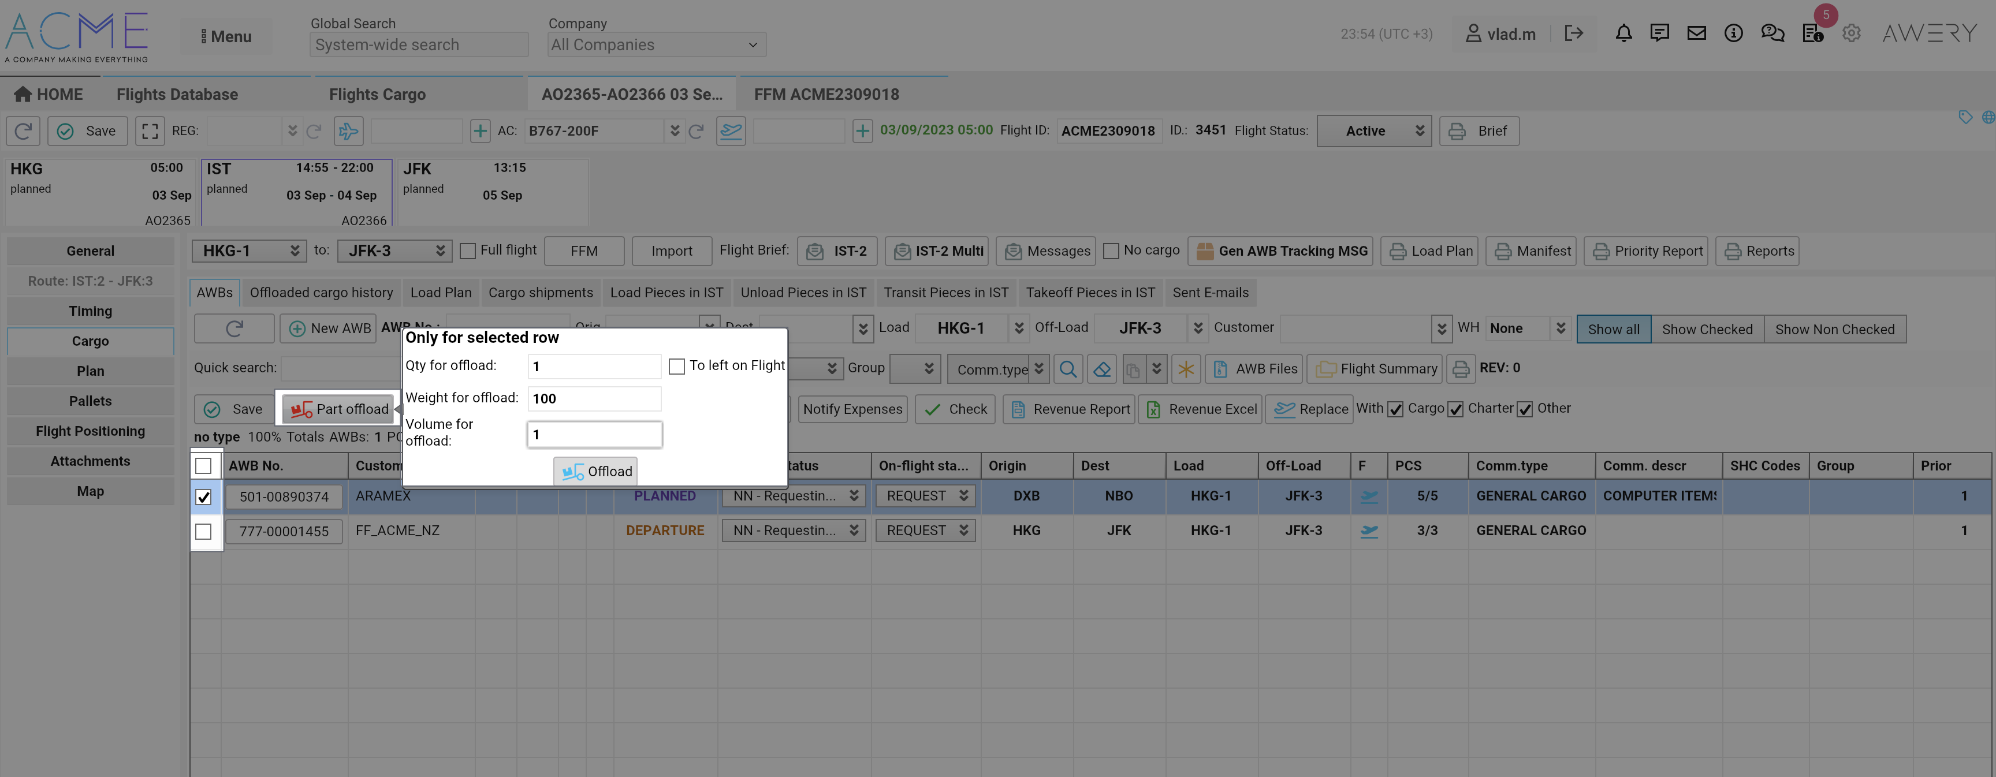1996x777 pixels.
Task: Click the Revenue Excel button
Action: (x=1201, y=410)
